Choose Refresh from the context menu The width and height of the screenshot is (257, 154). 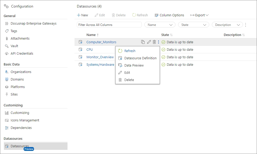130,51
